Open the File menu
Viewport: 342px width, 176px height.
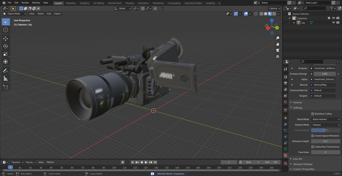click(x=10, y=3)
